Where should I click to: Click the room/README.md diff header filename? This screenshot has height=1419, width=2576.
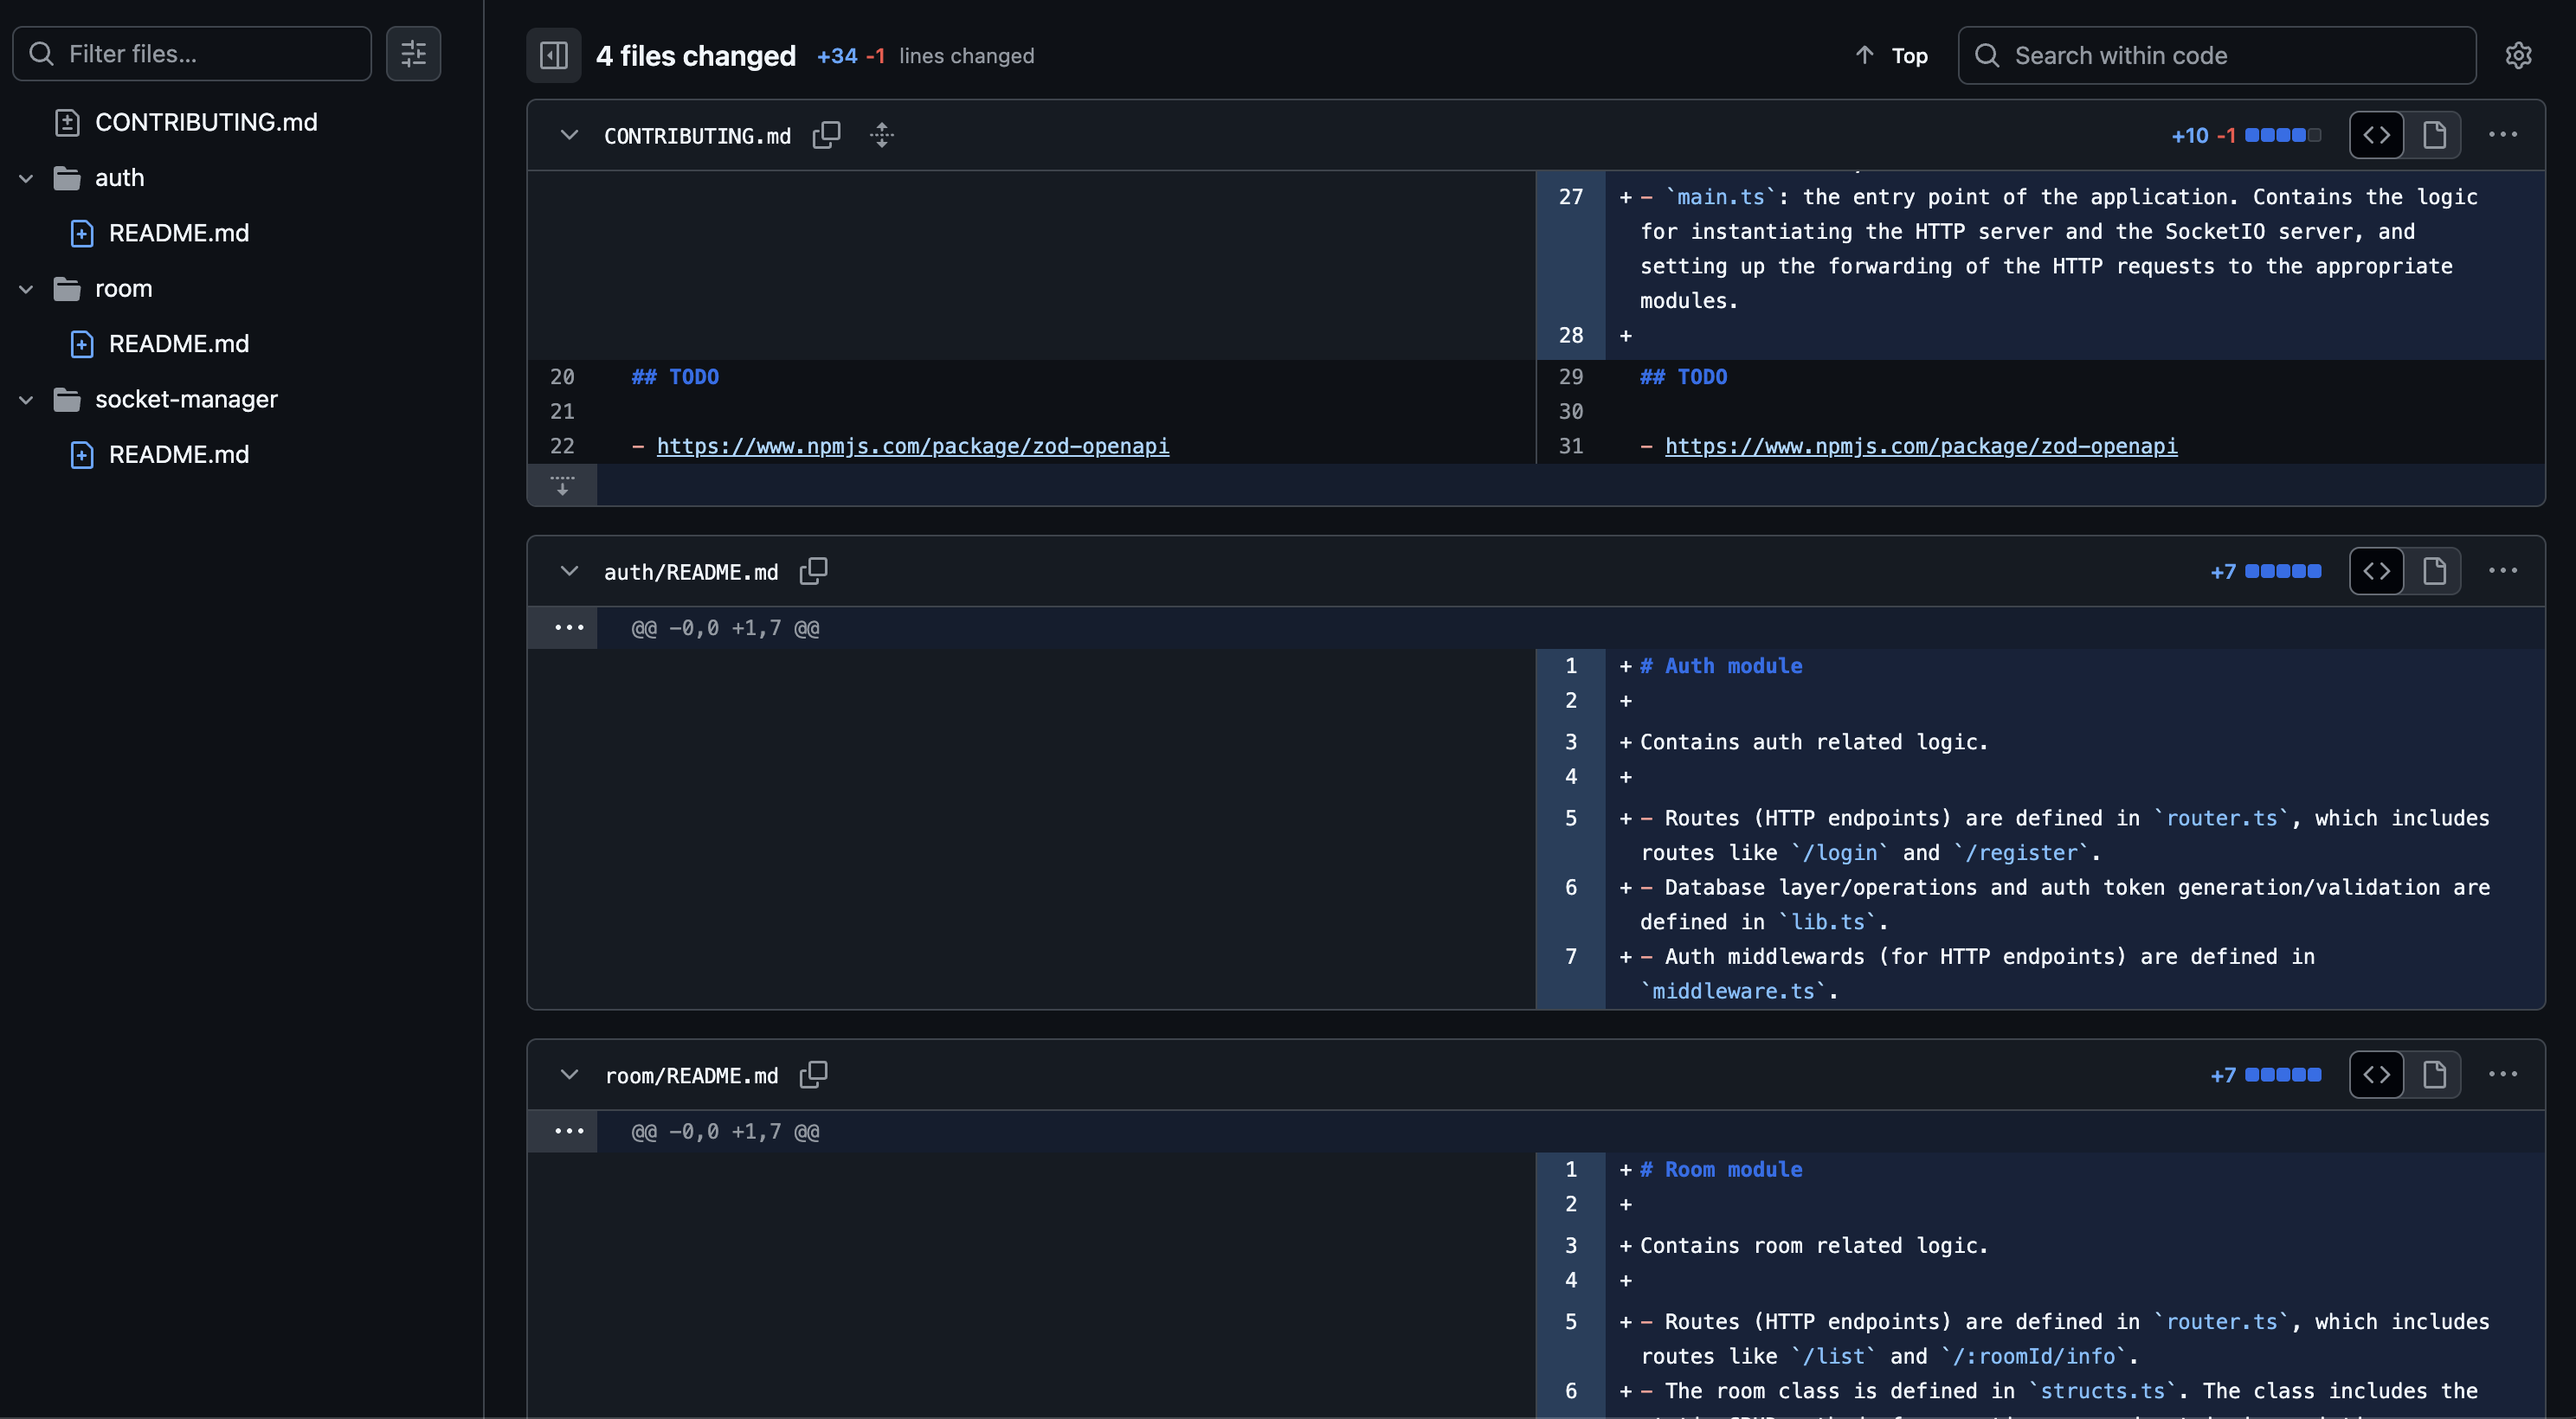pyautogui.click(x=691, y=1075)
